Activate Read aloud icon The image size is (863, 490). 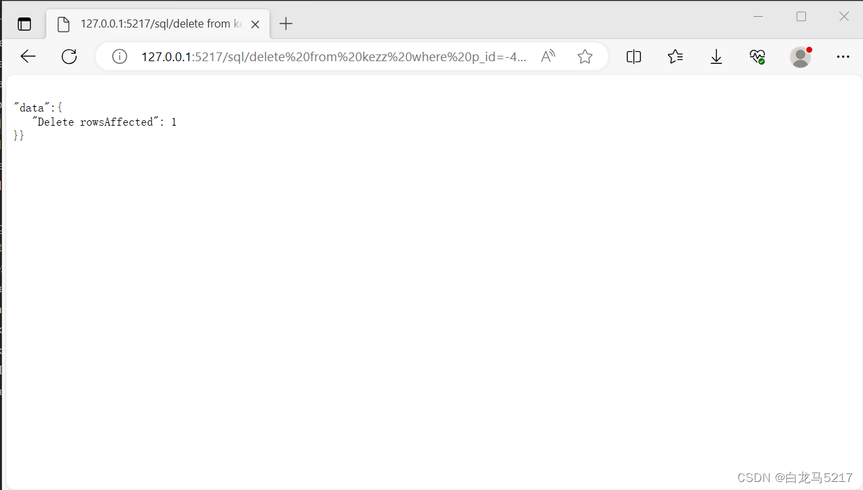(x=548, y=56)
